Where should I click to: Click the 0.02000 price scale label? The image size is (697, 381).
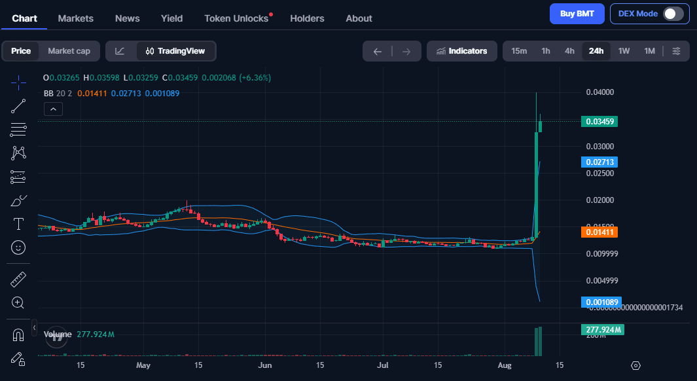pos(599,200)
